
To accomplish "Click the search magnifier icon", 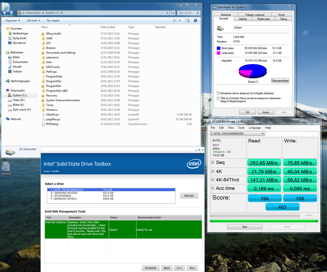I will tap(197, 13).
